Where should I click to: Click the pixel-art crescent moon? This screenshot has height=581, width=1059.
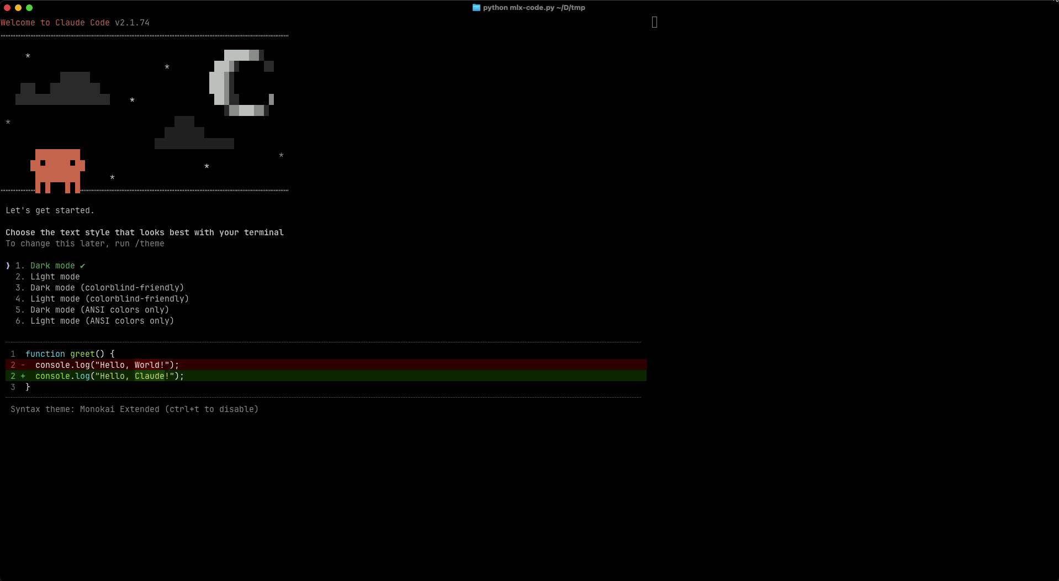pyautogui.click(x=241, y=83)
